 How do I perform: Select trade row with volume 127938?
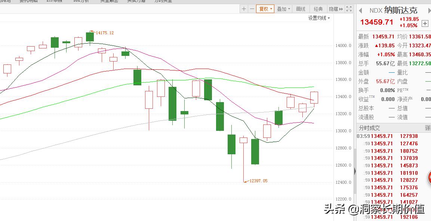[394, 136]
